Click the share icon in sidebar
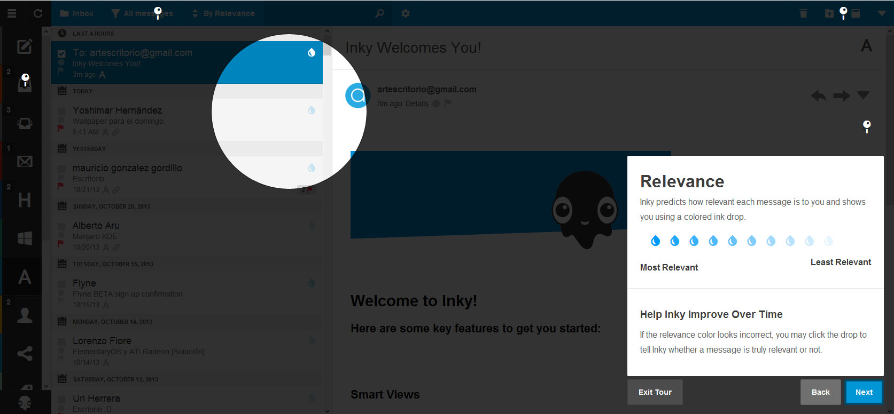The width and height of the screenshot is (894, 414). [25, 354]
